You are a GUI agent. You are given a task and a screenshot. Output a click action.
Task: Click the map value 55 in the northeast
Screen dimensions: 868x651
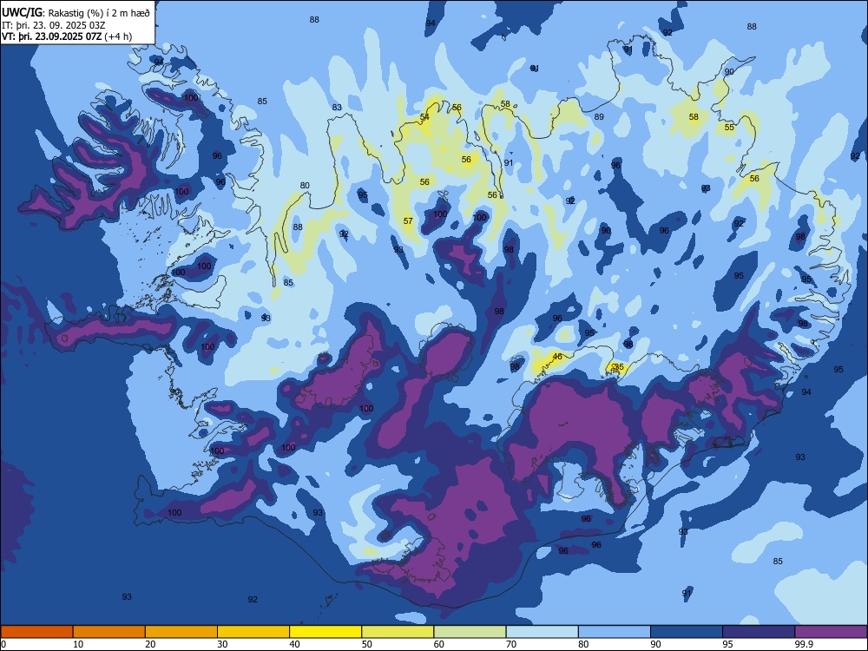click(730, 128)
